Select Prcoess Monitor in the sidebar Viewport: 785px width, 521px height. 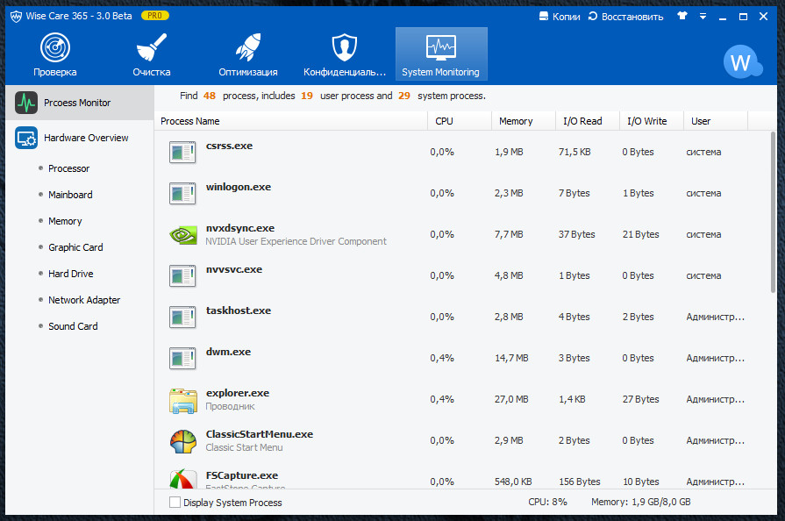[x=80, y=103]
